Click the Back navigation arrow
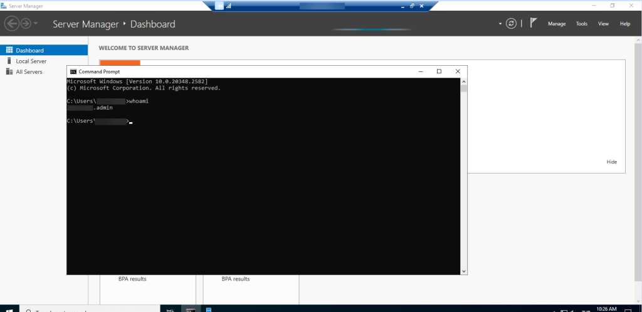Image resolution: width=642 pixels, height=312 pixels. point(11,24)
